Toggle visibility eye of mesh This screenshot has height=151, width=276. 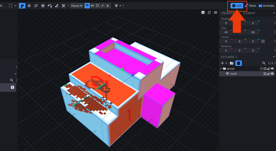272,74
